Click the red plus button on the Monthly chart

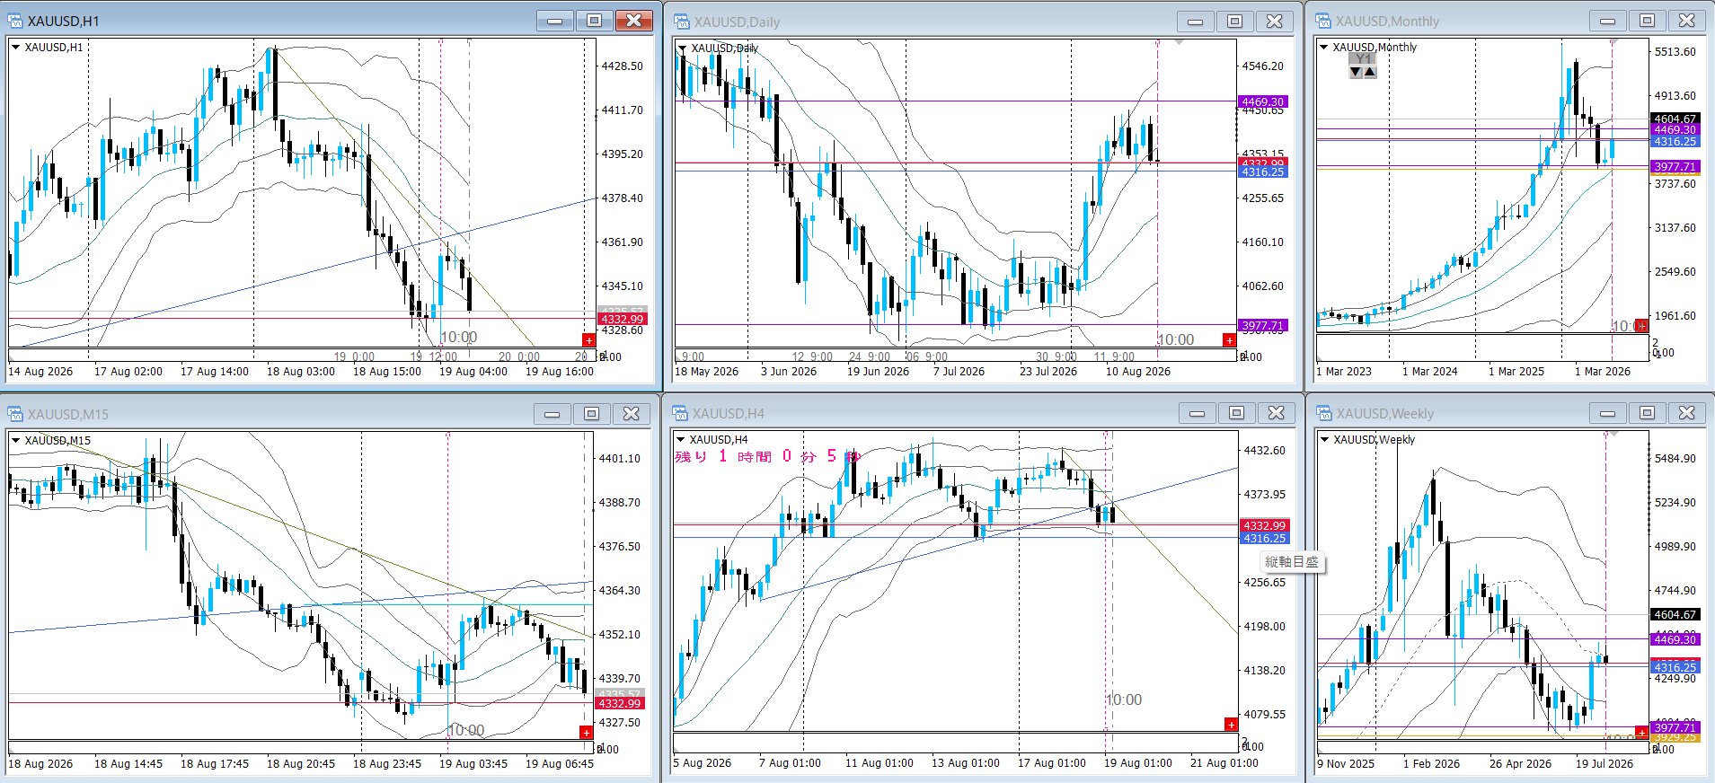pyautogui.click(x=1641, y=325)
